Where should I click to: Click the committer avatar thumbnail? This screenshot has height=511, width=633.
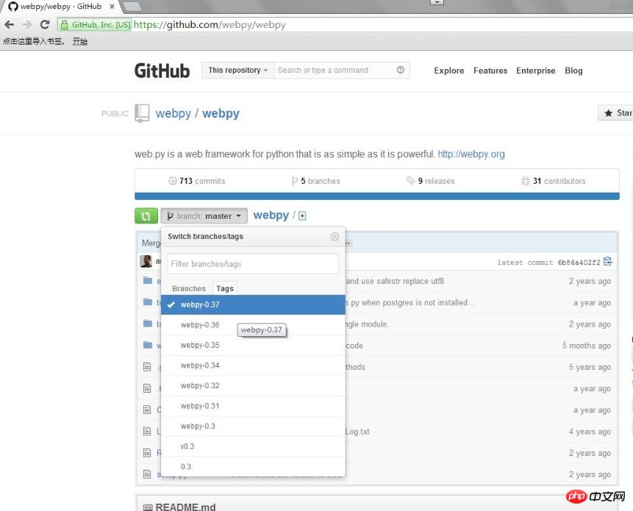[146, 262]
